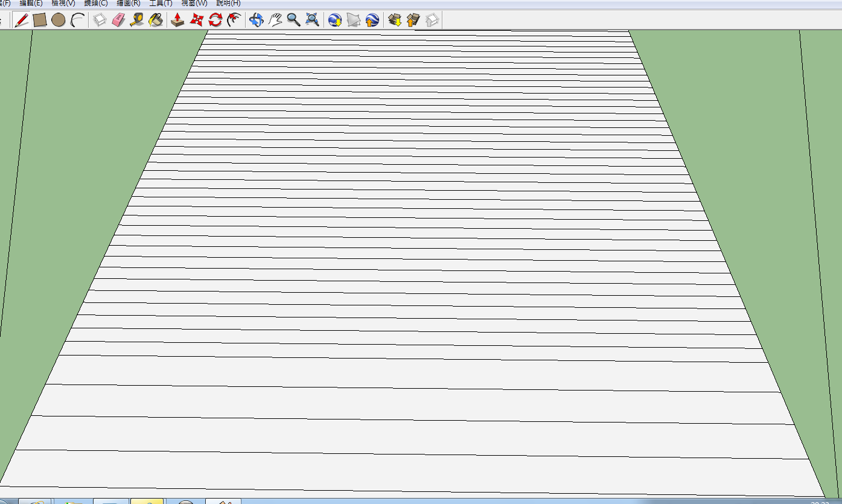The image size is (842, 504).
Task: Select the Tape Measure tool
Action: pos(137,21)
